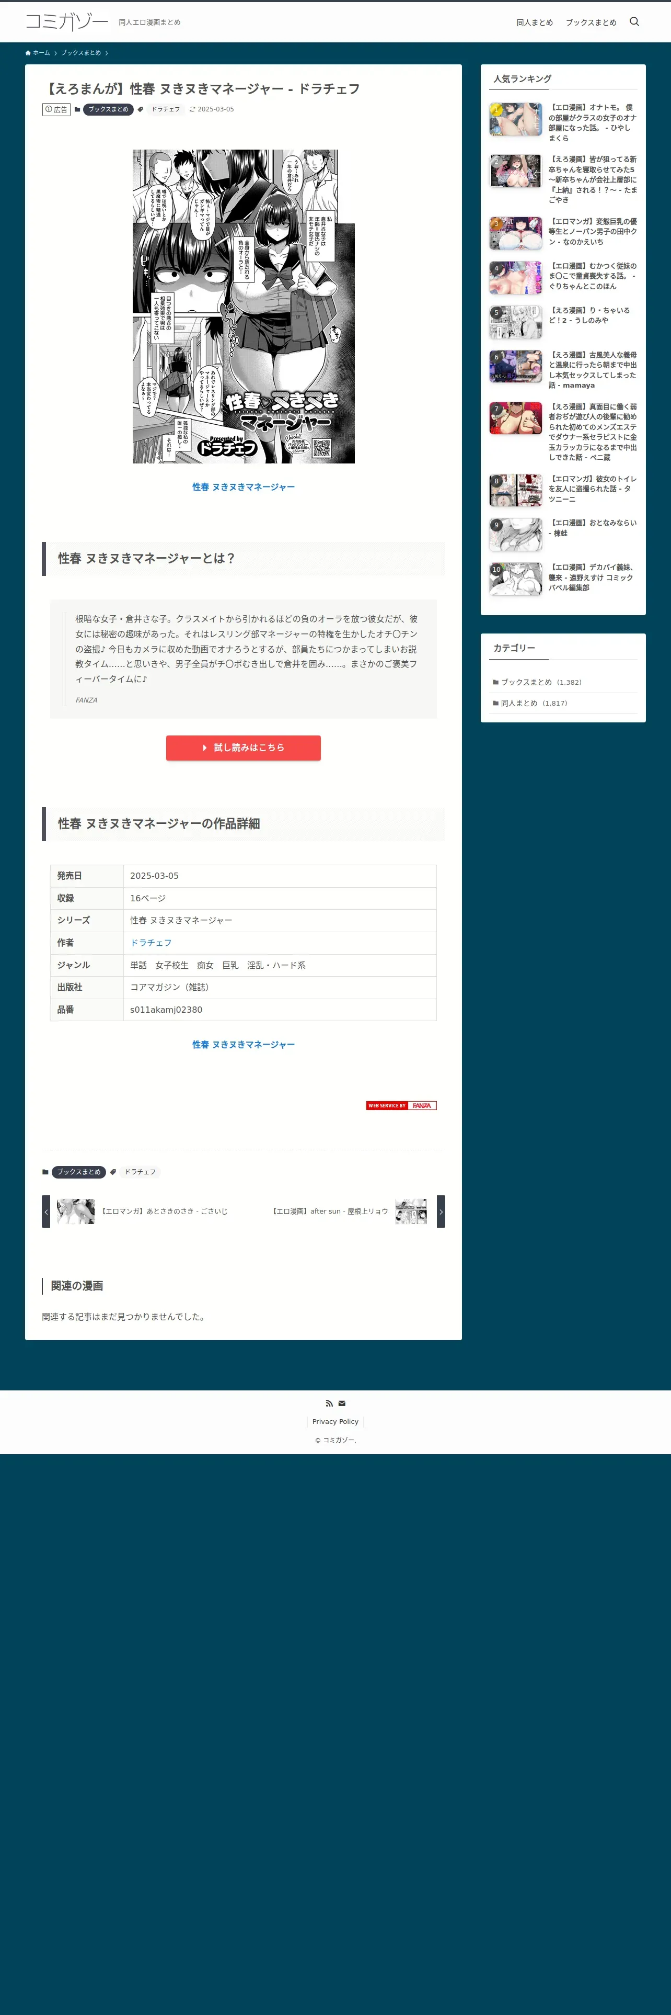671x2015 pixels.
Task: Click the カテゴリー sidebar heading
Action: (x=514, y=648)
